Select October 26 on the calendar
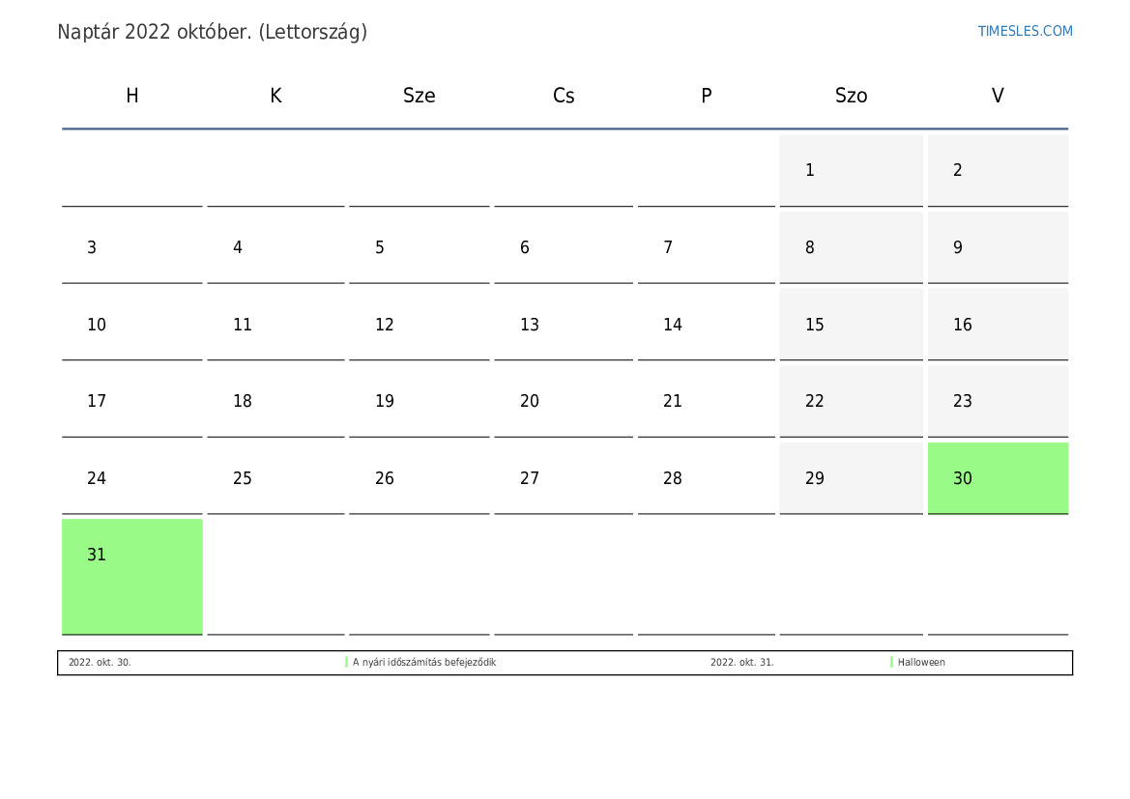This screenshot has height=799, width=1130. [x=419, y=478]
